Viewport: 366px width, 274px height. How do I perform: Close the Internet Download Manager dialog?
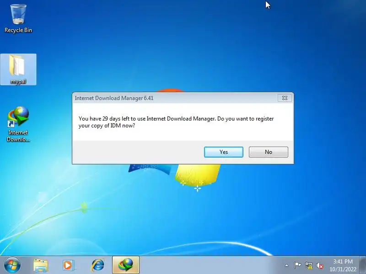coord(285,98)
